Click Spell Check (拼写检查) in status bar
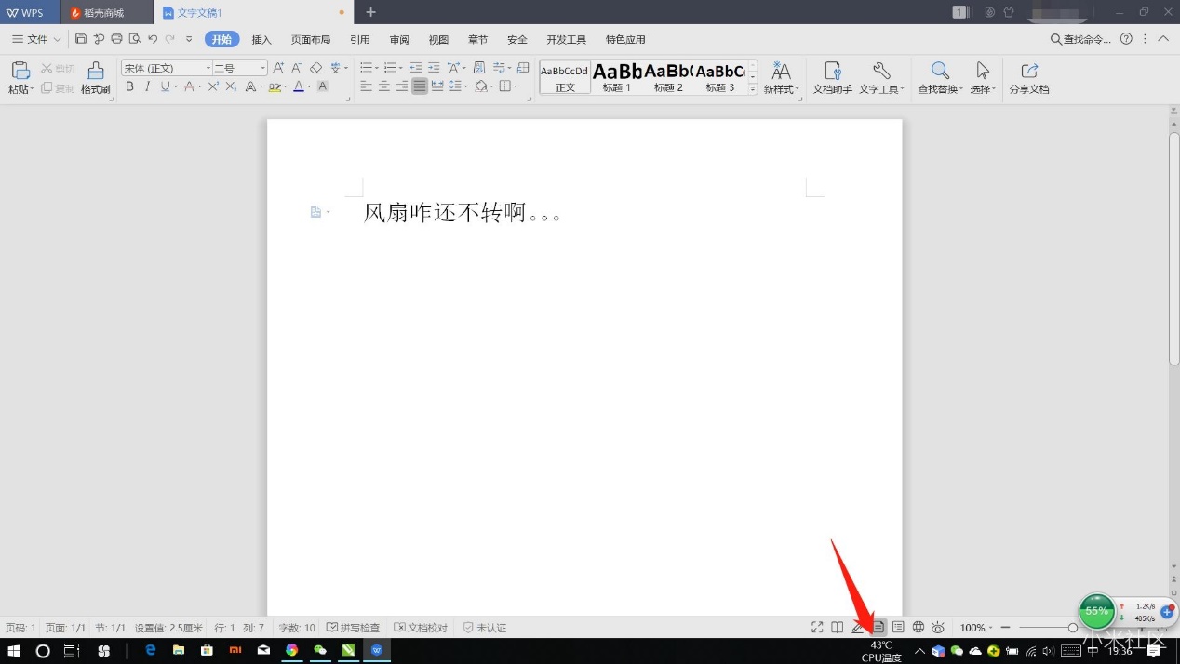Image resolution: width=1180 pixels, height=664 pixels. click(x=353, y=628)
